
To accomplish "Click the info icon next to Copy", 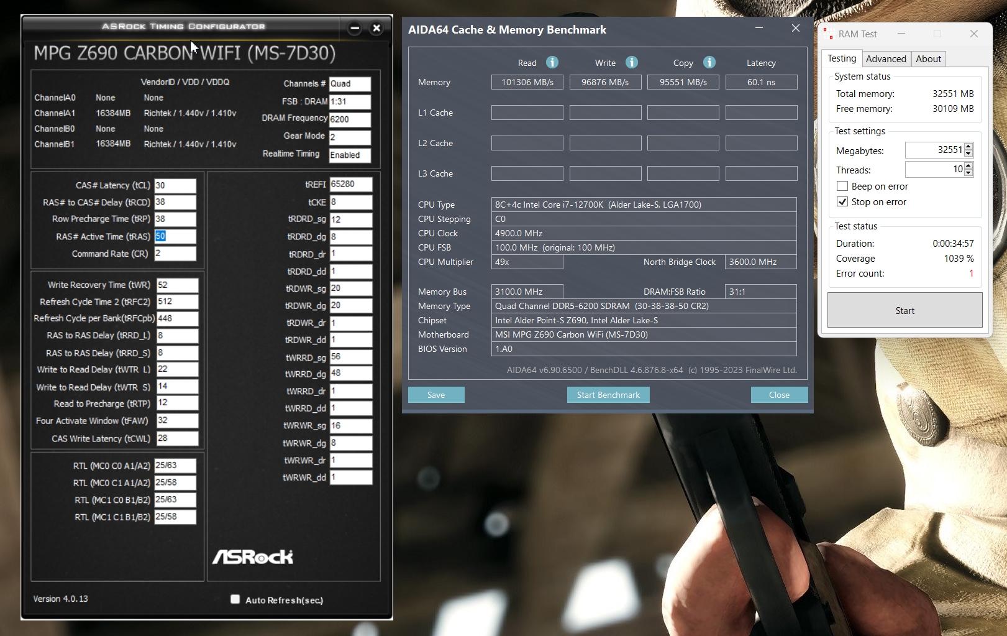I will point(709,62).
